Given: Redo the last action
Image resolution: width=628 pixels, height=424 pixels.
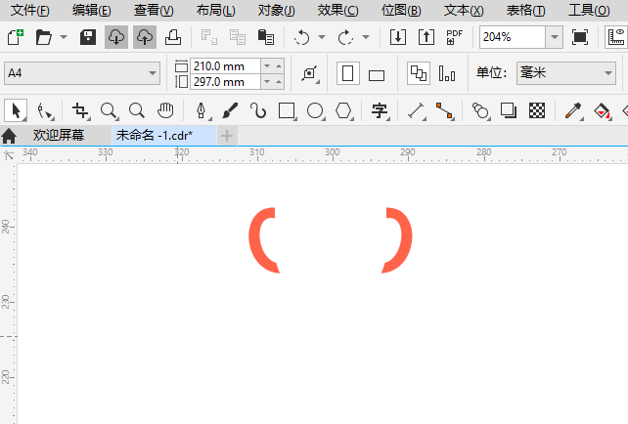Looking at the screenshot, I should 345,37.
